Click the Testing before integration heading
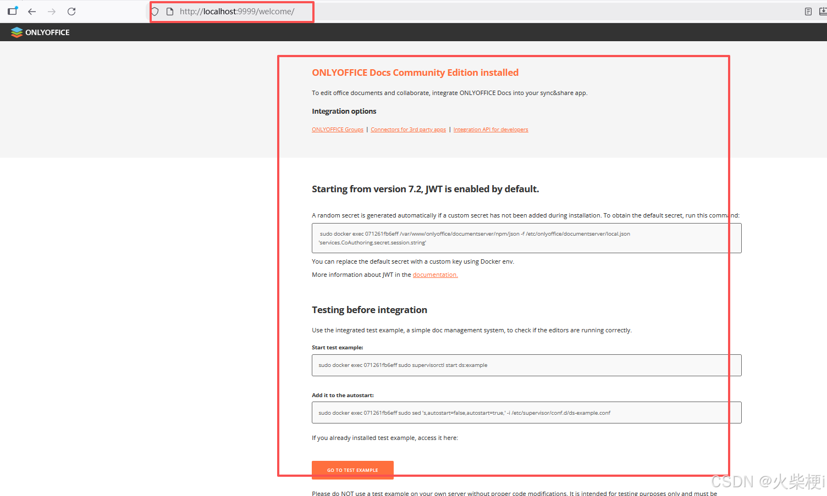The width and height of the screenshot is (827, 496). click(x=369, y=310)
